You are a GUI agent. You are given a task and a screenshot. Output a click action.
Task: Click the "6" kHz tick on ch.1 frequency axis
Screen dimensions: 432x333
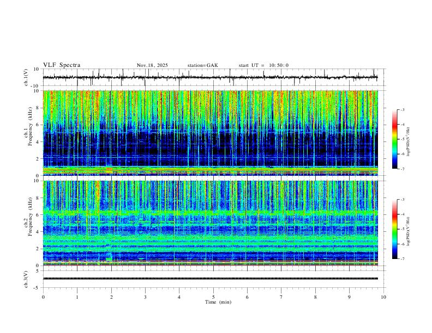pos(38,125)
